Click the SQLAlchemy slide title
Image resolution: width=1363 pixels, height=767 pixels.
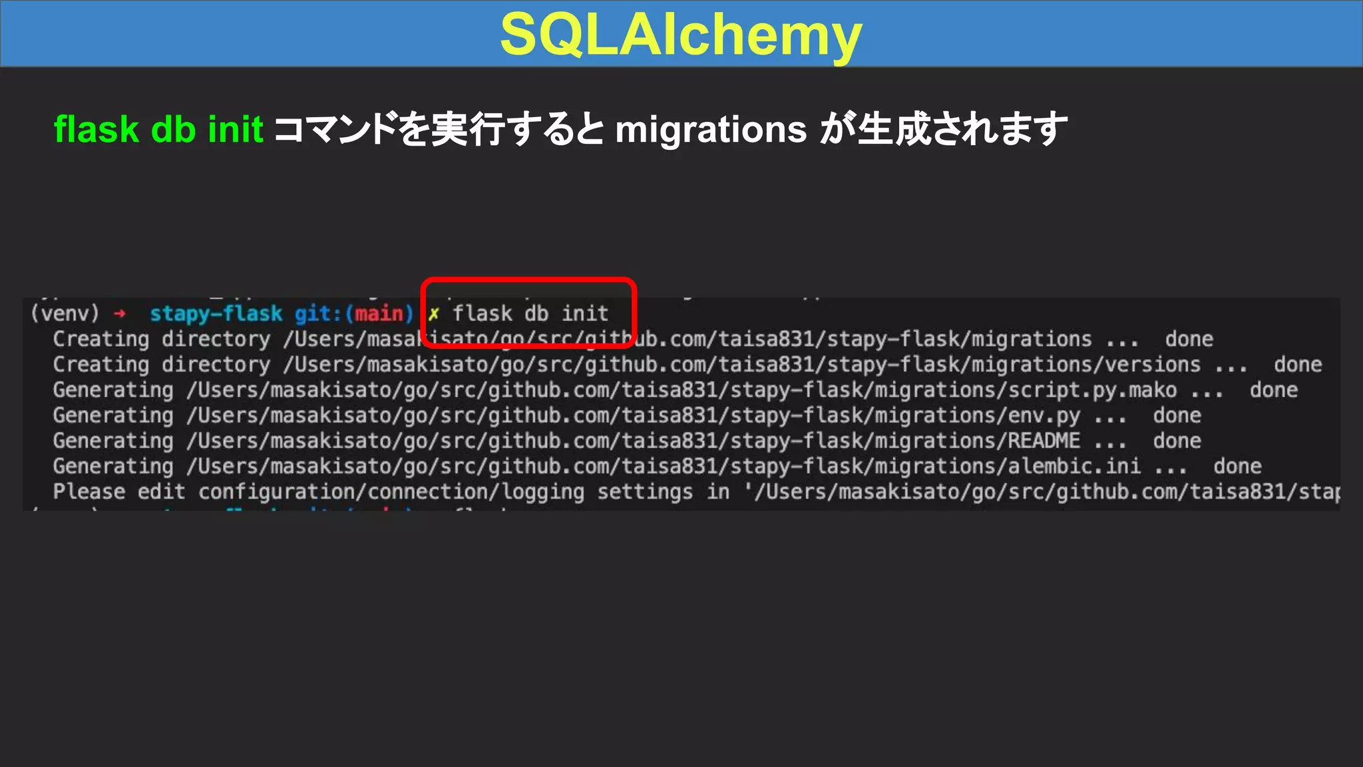tap(681, 35)
